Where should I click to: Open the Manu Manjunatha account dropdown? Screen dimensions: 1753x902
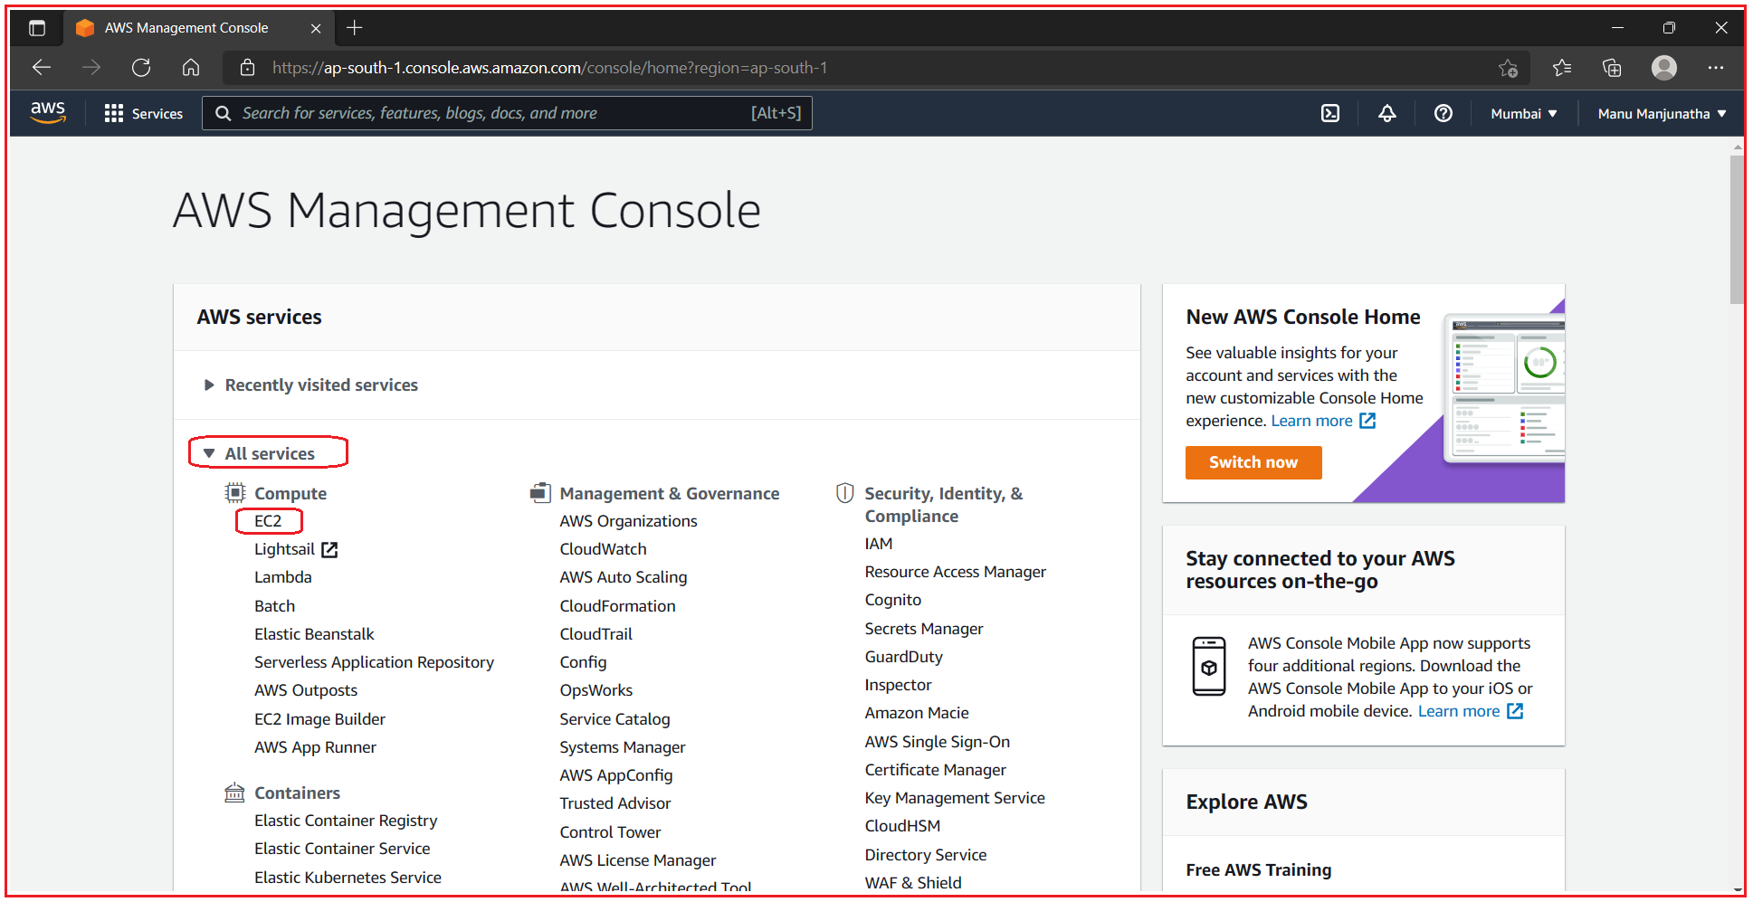pyautogui.click(x=1662, y=114)
